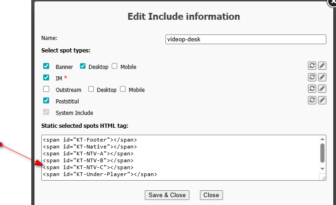Click refresh icon in IM row
Image resolution: width=336 pixels, height=205 pixels.
312,77
